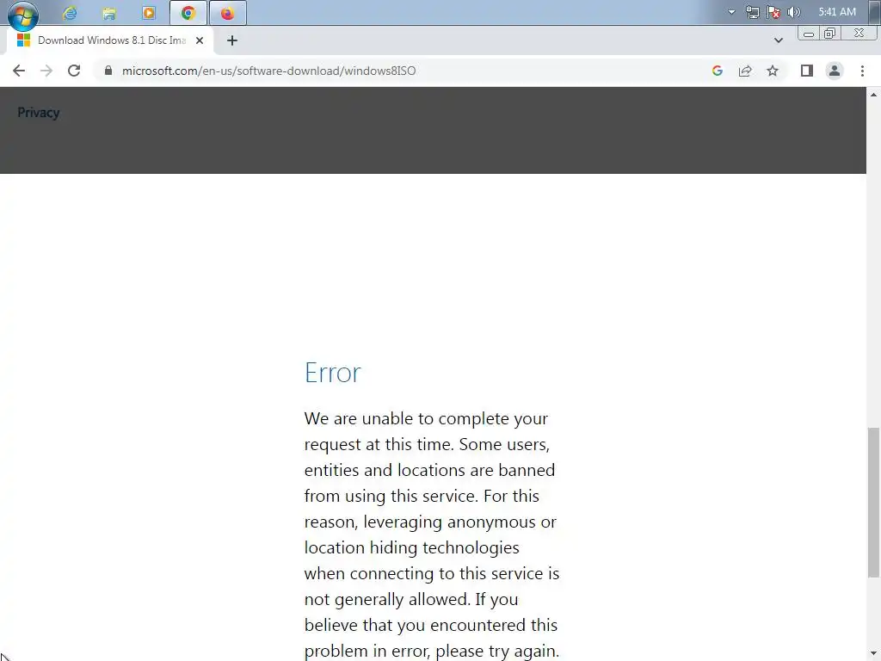
Task: Launch Internet Explorer from taskbar
Action: coord(70,13)
